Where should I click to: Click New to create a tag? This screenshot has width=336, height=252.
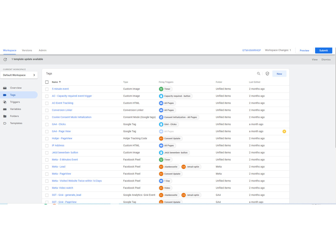pos(279,74)
